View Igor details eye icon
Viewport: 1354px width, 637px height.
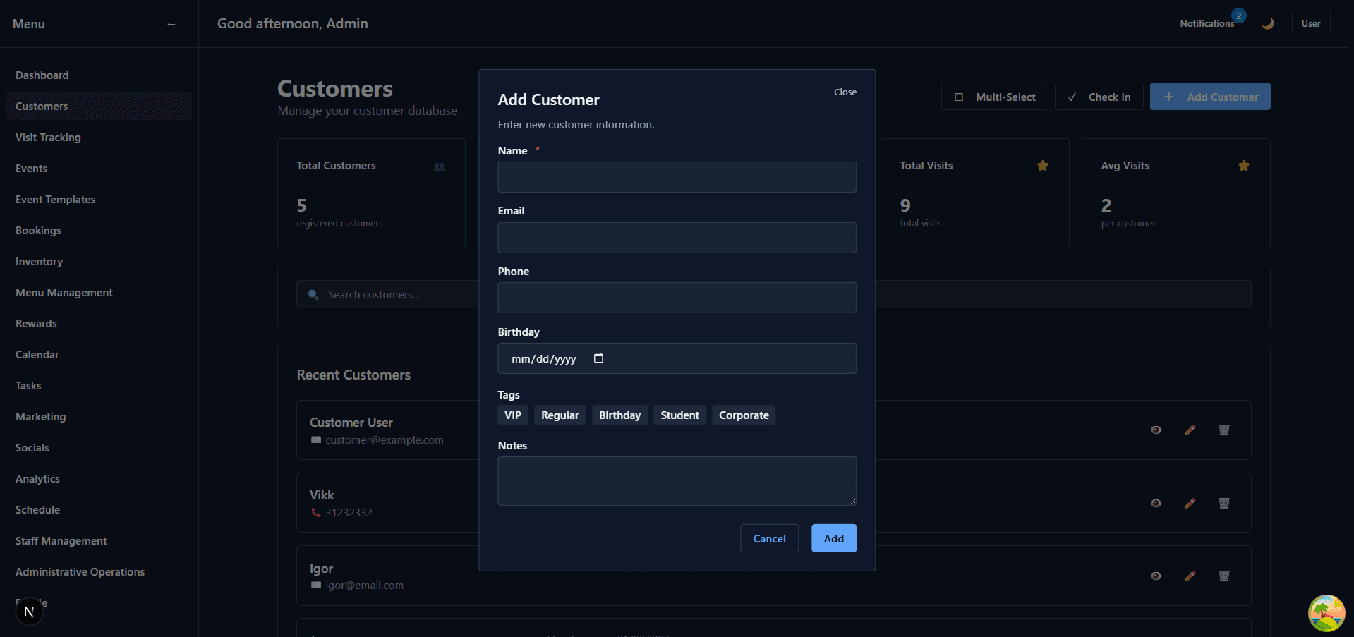[x=1156, y=576]
